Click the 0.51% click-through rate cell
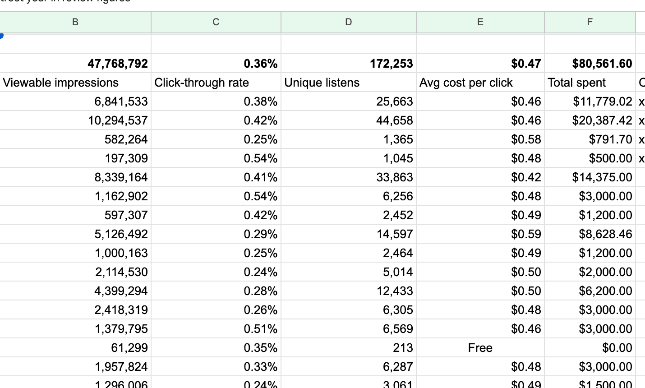This screenshot has height=388, width=645. click(216, 329)
